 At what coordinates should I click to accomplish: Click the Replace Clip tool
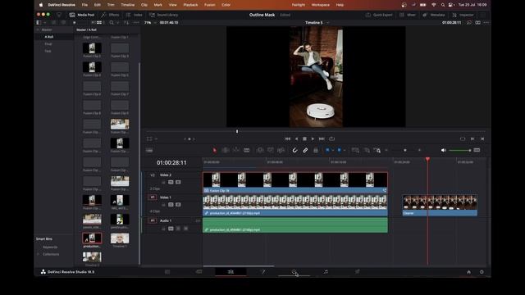[x=281, y=151]
